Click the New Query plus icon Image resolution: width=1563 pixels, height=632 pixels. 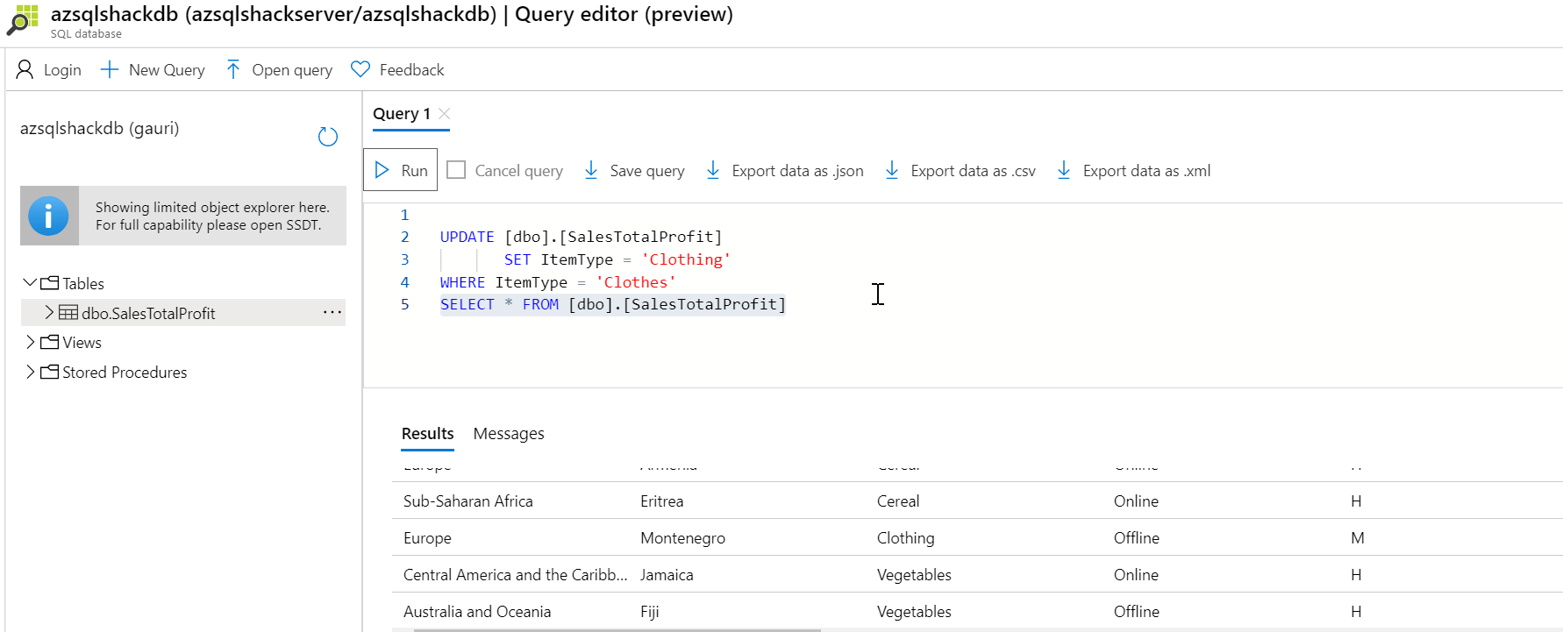point(110,69)
